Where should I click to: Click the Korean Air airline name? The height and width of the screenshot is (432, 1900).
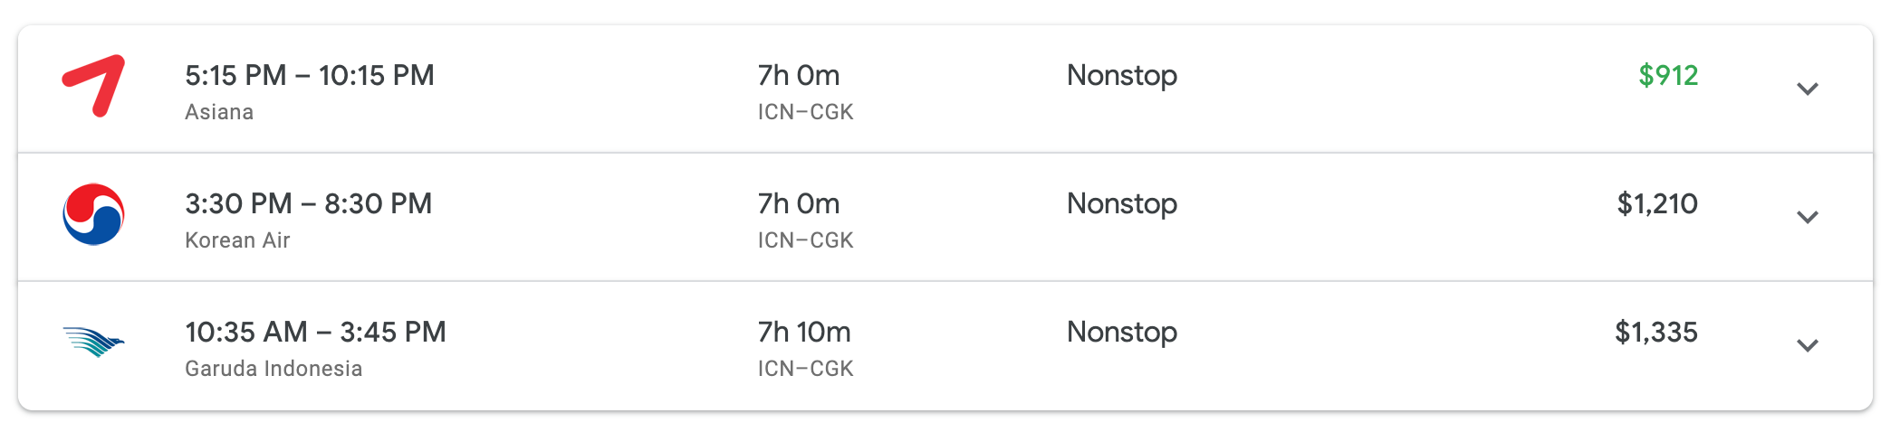click(237, 240)
